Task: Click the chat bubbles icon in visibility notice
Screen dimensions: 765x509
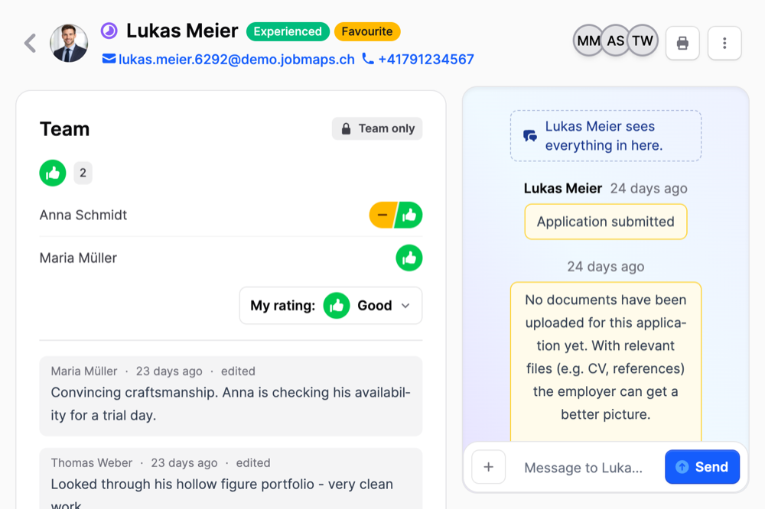Action: [x=530, y=135]
